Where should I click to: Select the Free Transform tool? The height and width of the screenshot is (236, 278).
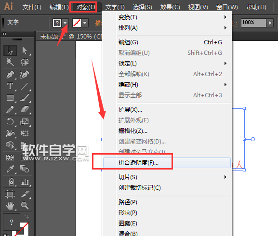(25, 133)
